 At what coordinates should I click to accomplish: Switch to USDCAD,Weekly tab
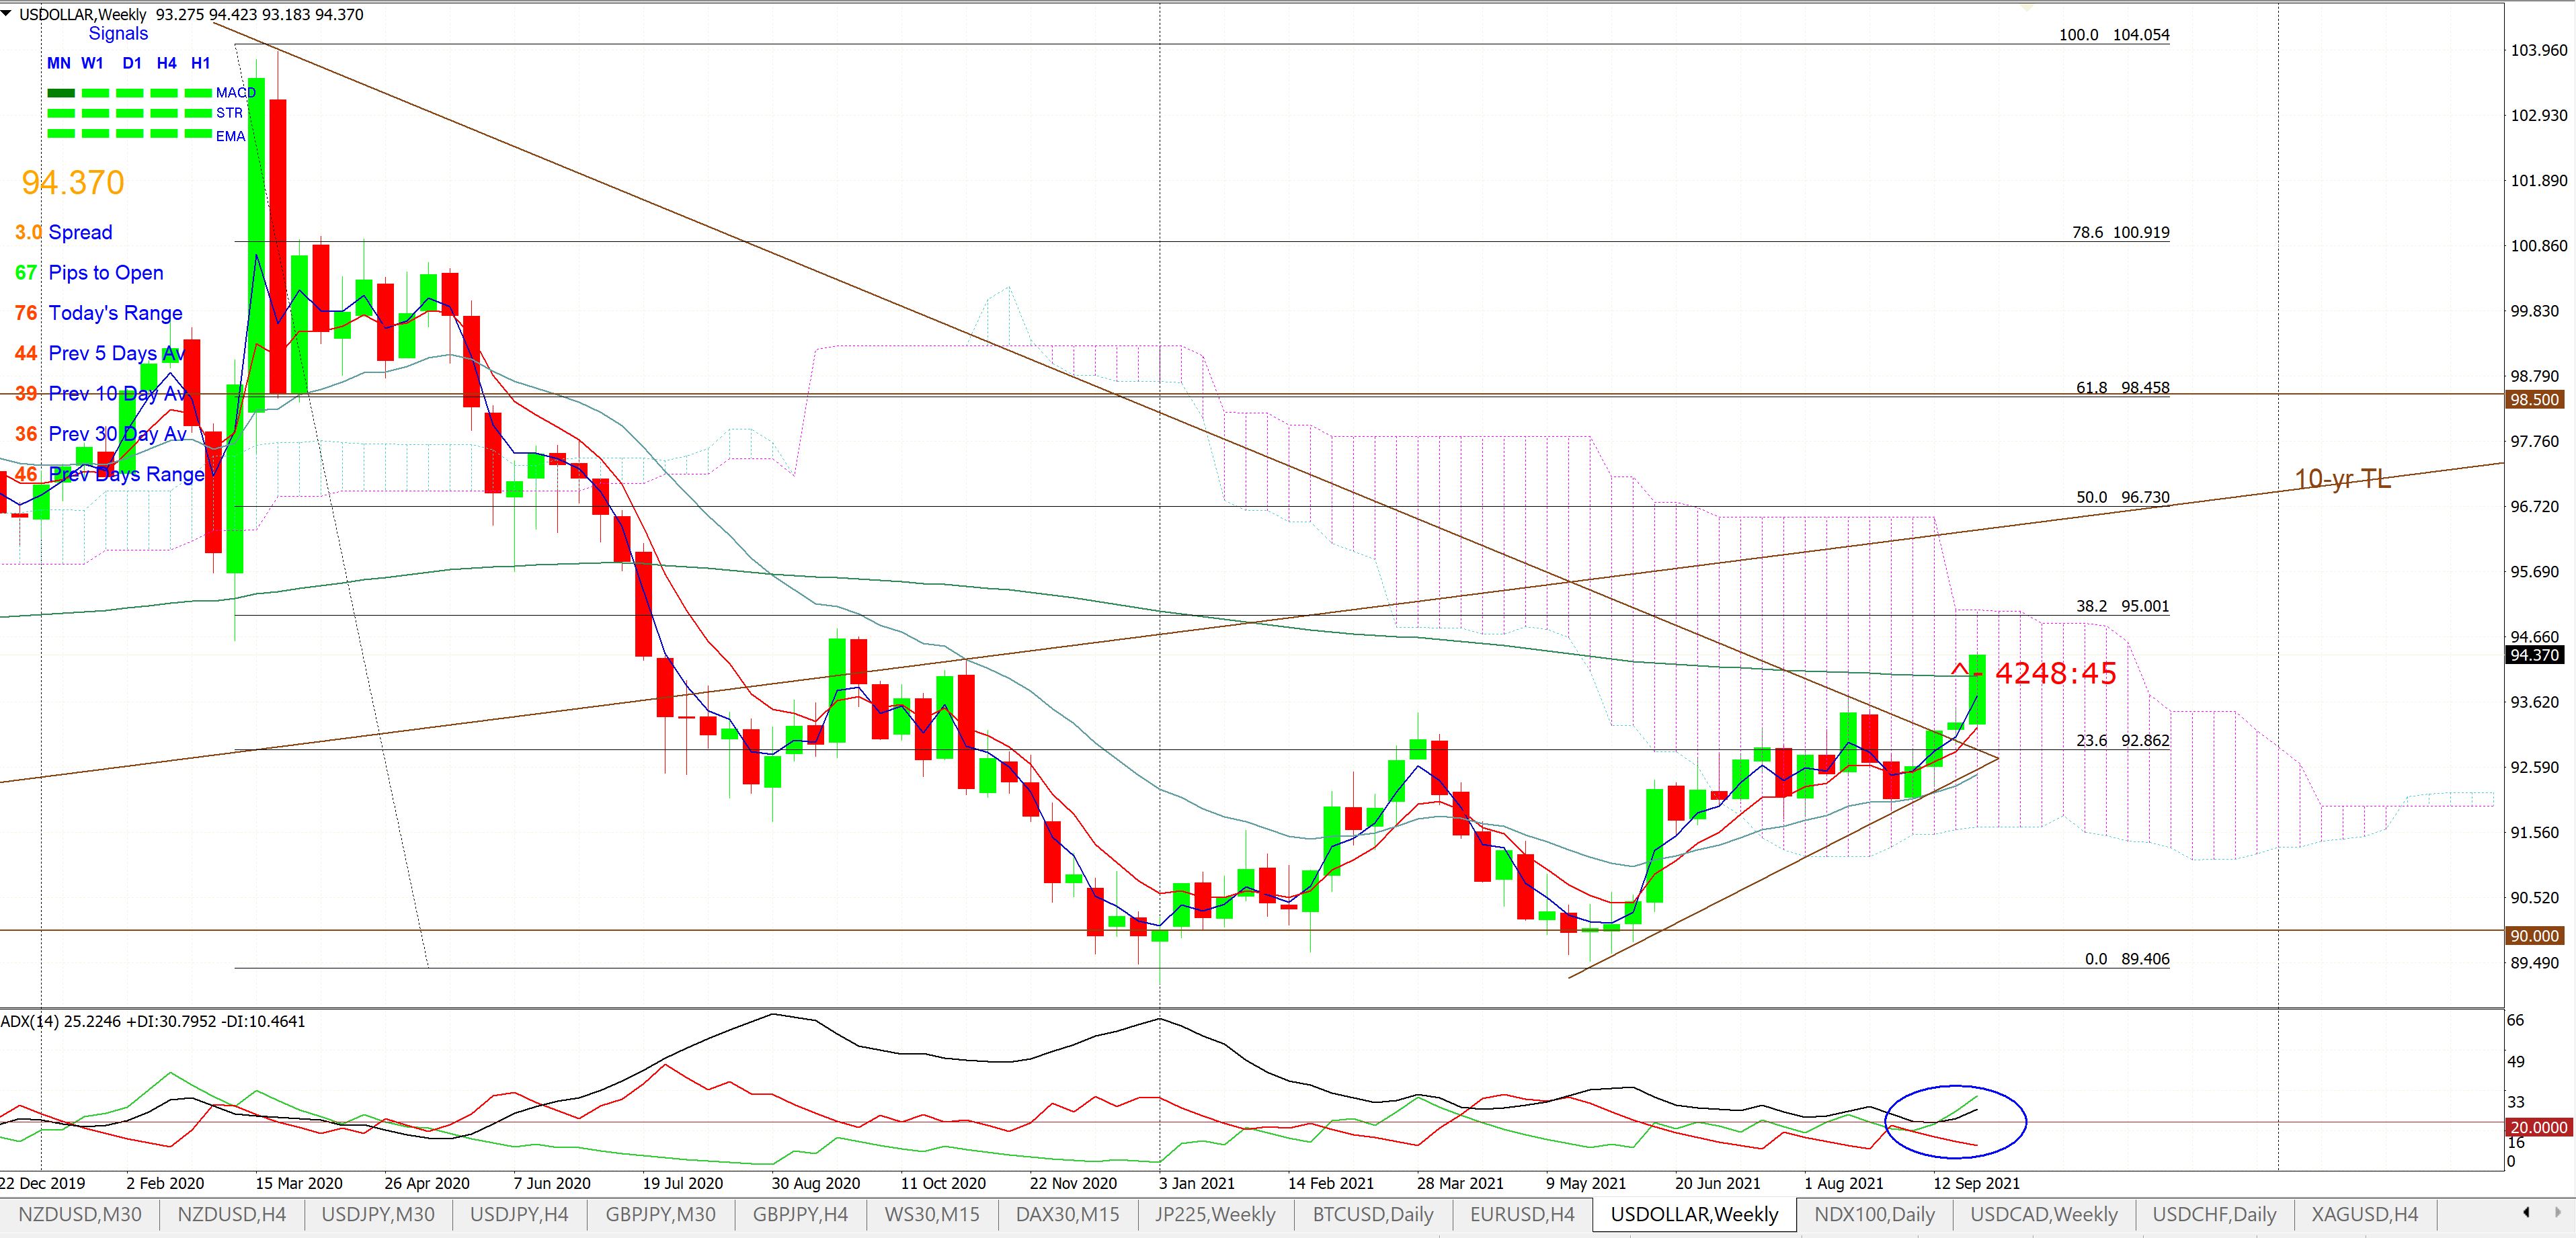[2044, 1214]
